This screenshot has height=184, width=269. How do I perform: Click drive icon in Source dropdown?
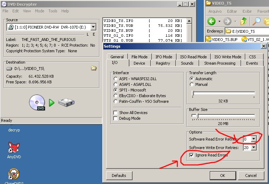click(x=11, y=27)
